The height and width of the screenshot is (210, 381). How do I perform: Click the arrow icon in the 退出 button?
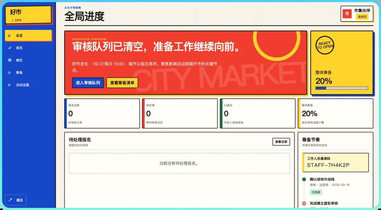pos(10,200)
